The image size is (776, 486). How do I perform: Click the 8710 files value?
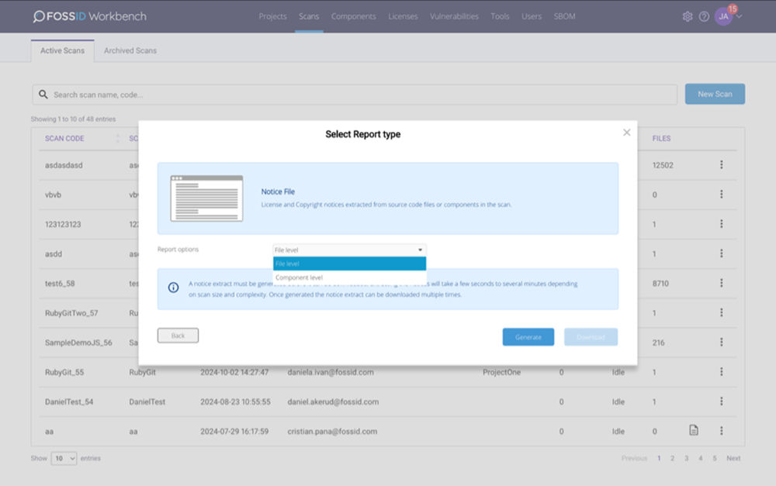[660, 283]
